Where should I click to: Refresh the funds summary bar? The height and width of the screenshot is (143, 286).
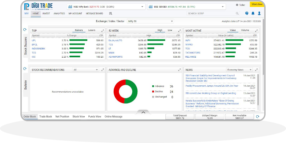click(257, 117)
